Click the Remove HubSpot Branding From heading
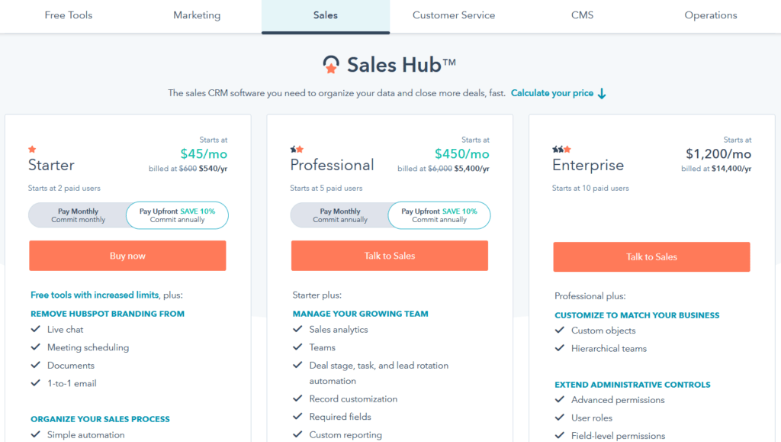781x442 pixels. [x=108, y=314]
